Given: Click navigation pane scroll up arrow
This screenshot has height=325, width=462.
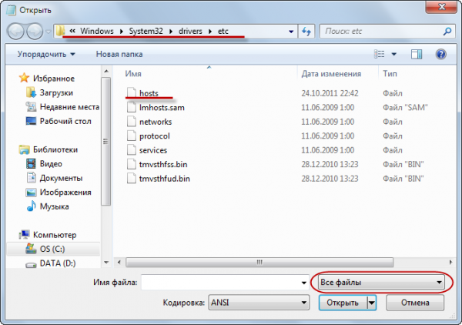Looking at the screenshot, I should tap(106, 72).
